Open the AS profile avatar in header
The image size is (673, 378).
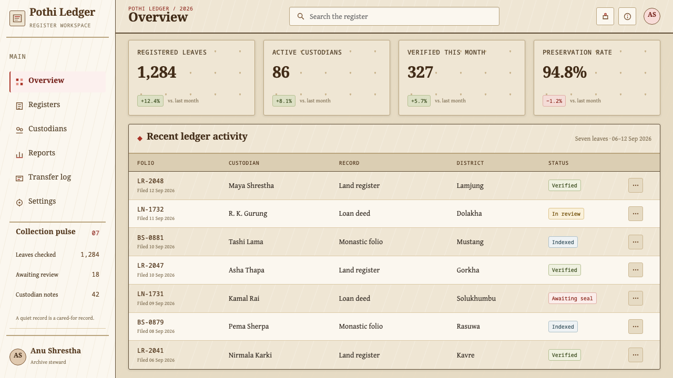[x=652, y=16]
